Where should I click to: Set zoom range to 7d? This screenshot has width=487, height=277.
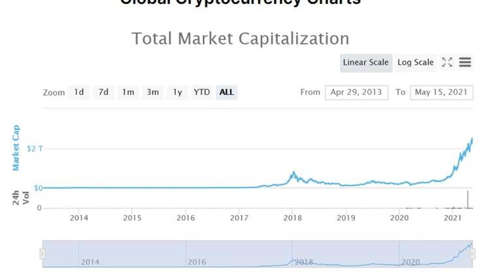pos(103,92)
